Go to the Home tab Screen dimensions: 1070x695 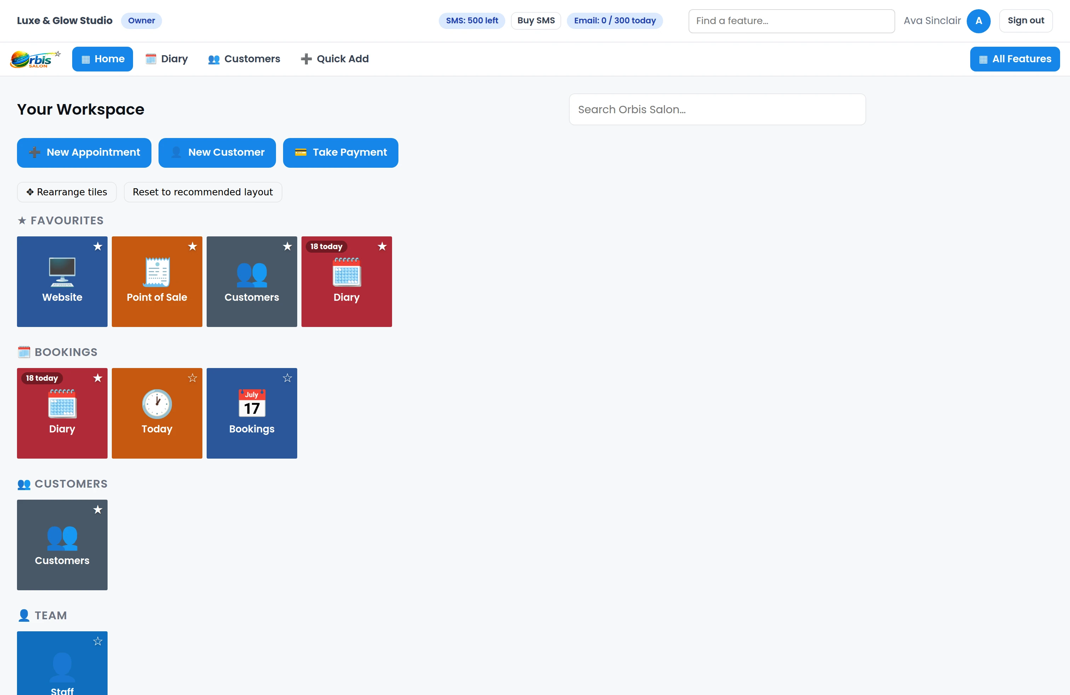pos(103,59)
